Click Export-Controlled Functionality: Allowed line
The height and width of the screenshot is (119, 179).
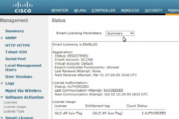87,67
